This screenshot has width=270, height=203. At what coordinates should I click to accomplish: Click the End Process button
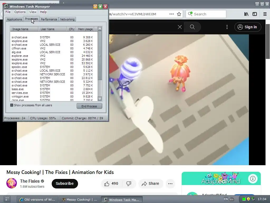coord(89,106)
